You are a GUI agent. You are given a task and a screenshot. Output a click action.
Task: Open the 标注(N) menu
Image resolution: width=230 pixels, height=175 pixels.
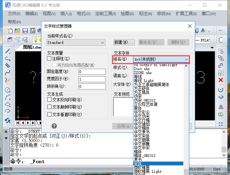(x=145, y=14)
